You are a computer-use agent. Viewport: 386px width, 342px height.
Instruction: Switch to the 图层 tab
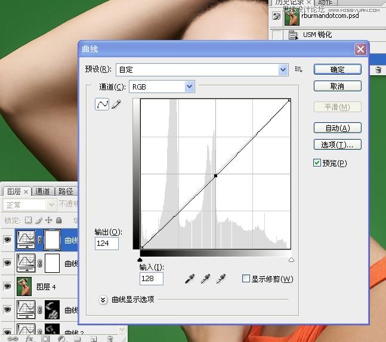point(14,192)
